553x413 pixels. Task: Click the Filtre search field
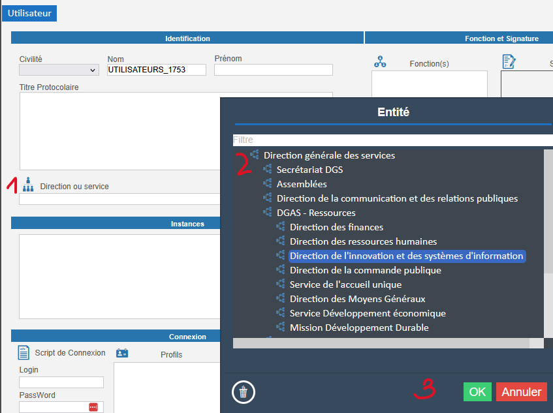pyautogui.click(x=392, y=140)
